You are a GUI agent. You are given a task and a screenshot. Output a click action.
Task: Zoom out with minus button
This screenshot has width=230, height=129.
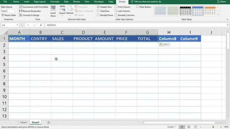coord(201,127)
